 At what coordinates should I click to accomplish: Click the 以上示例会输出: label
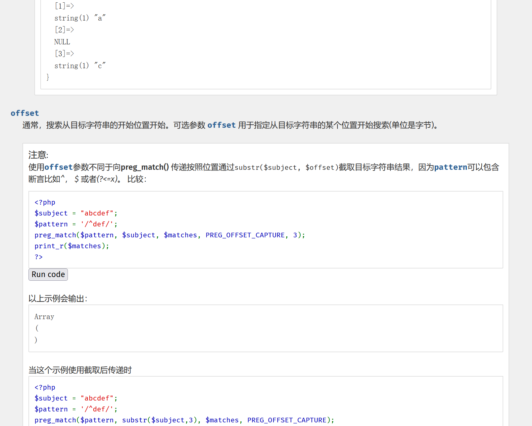[x=58, y=299]
